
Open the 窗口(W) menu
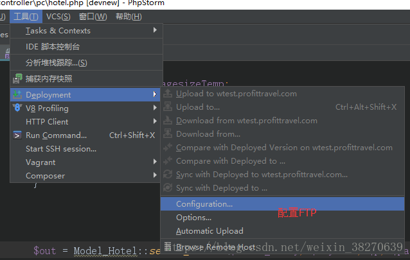[93, 17]
